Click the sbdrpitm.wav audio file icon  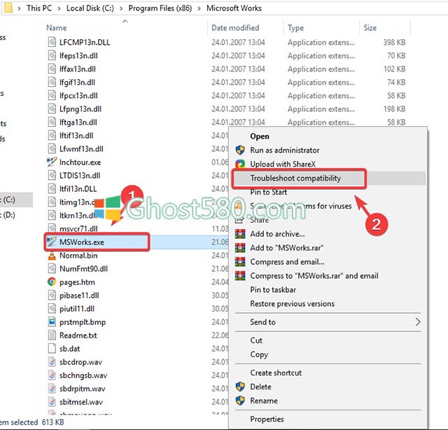coord(52,389)
